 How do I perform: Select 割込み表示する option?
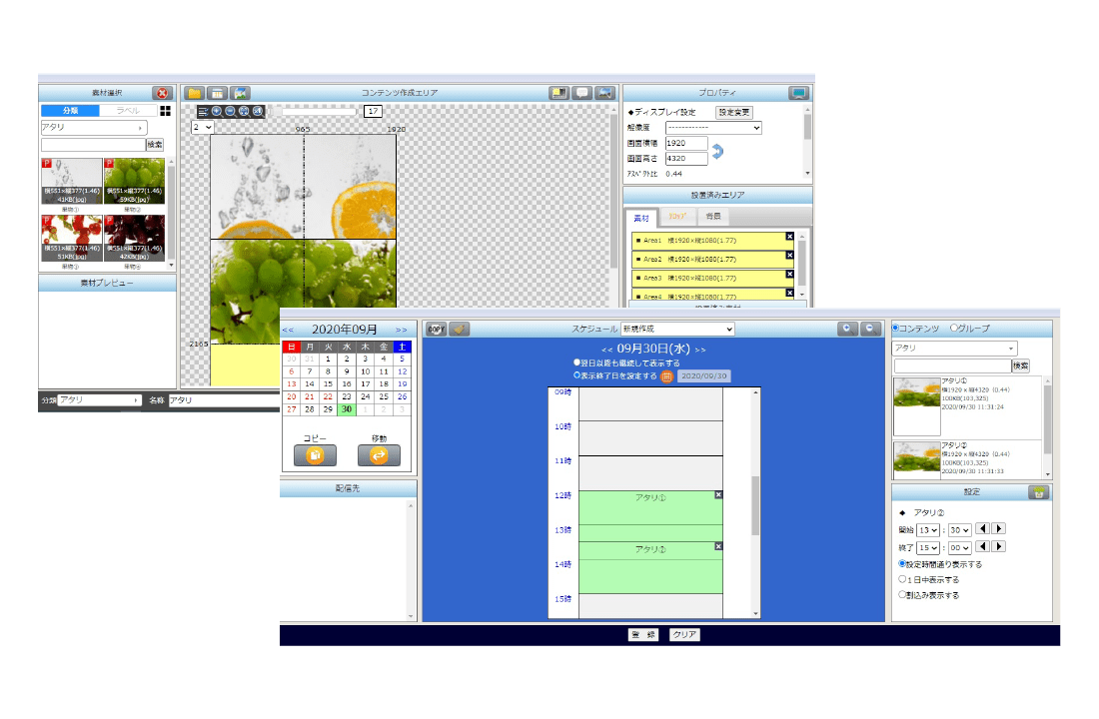(x=903, y=594)
